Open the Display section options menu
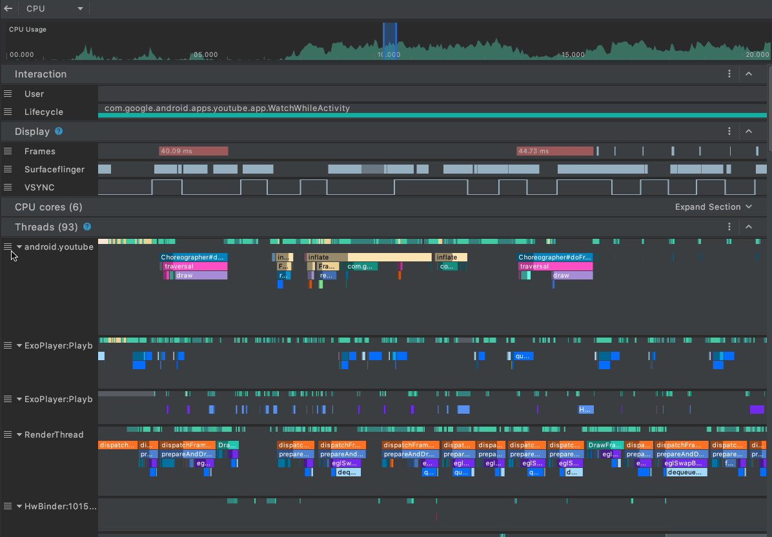This screenshot has height=537, width=772. [729, 132]
